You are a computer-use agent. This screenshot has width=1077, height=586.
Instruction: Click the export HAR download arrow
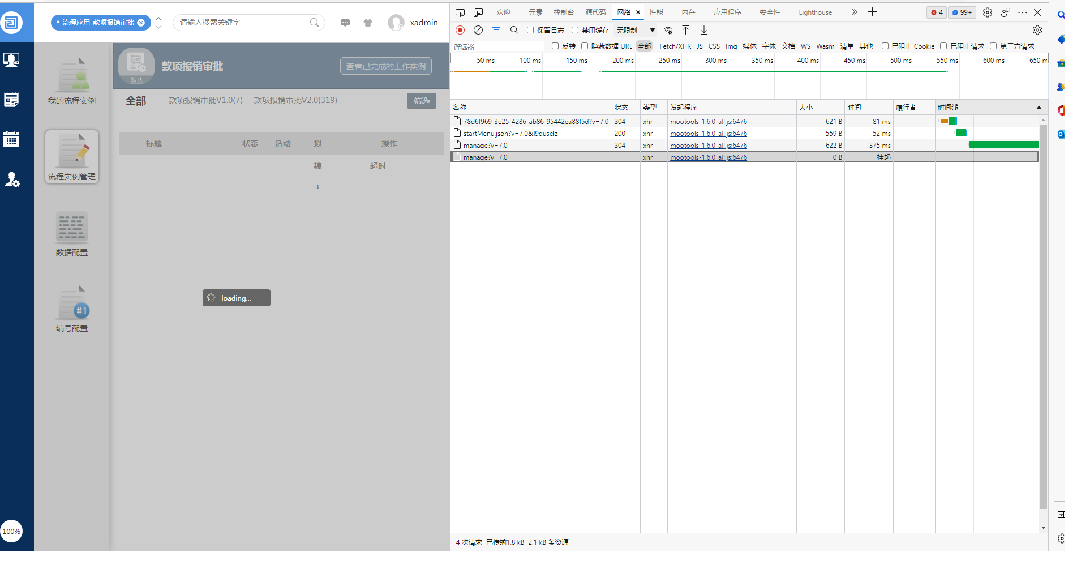coord(704,30)
